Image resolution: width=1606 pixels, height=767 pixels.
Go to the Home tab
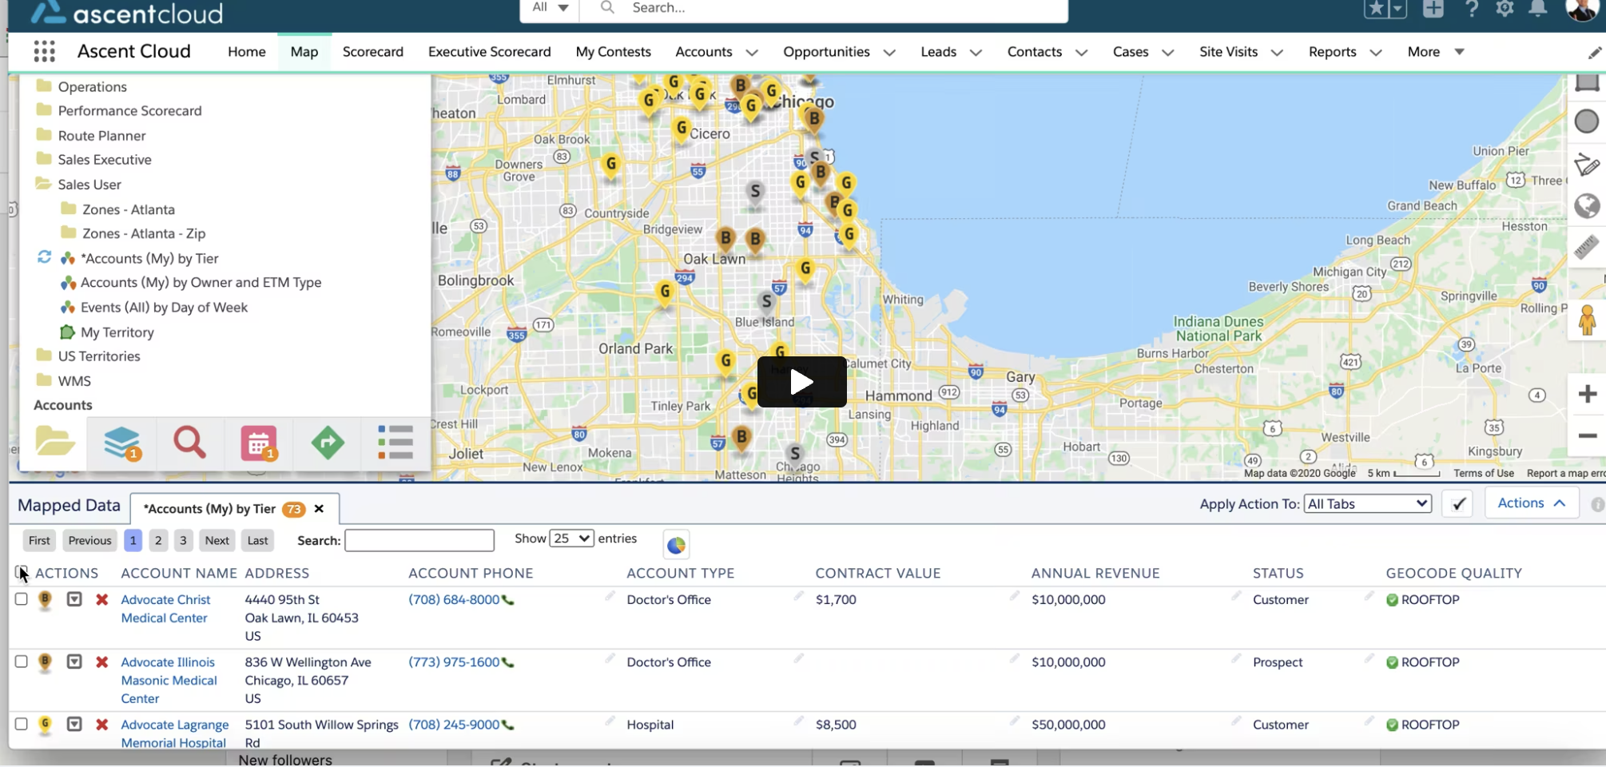[x=246, y=52]
